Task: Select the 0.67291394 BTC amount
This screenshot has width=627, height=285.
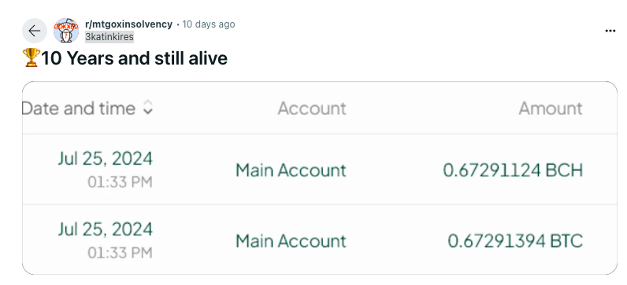Action: click(515, 241)
